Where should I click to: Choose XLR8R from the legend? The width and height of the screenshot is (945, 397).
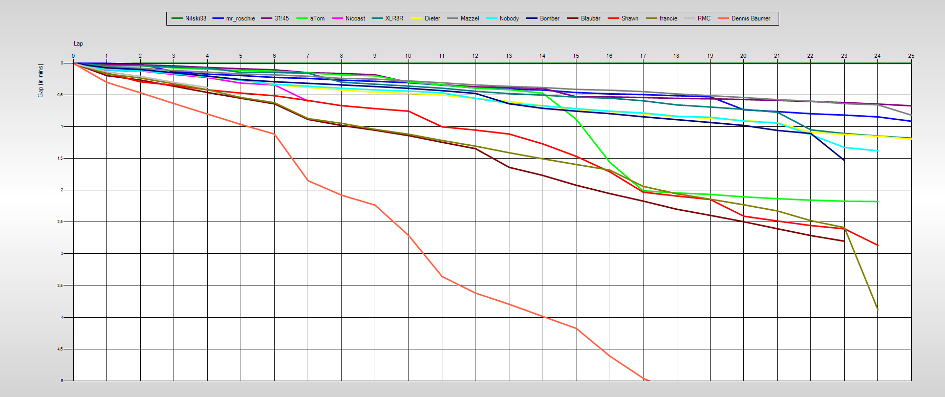[394, 18]
